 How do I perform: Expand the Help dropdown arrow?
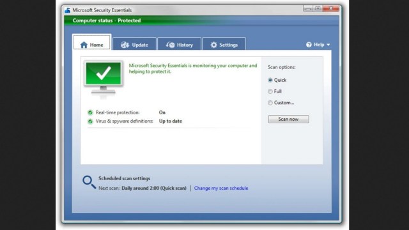pos(328,45)
